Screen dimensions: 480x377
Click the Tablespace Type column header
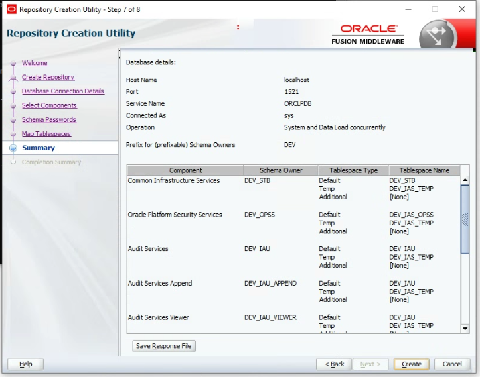point(354,170)
